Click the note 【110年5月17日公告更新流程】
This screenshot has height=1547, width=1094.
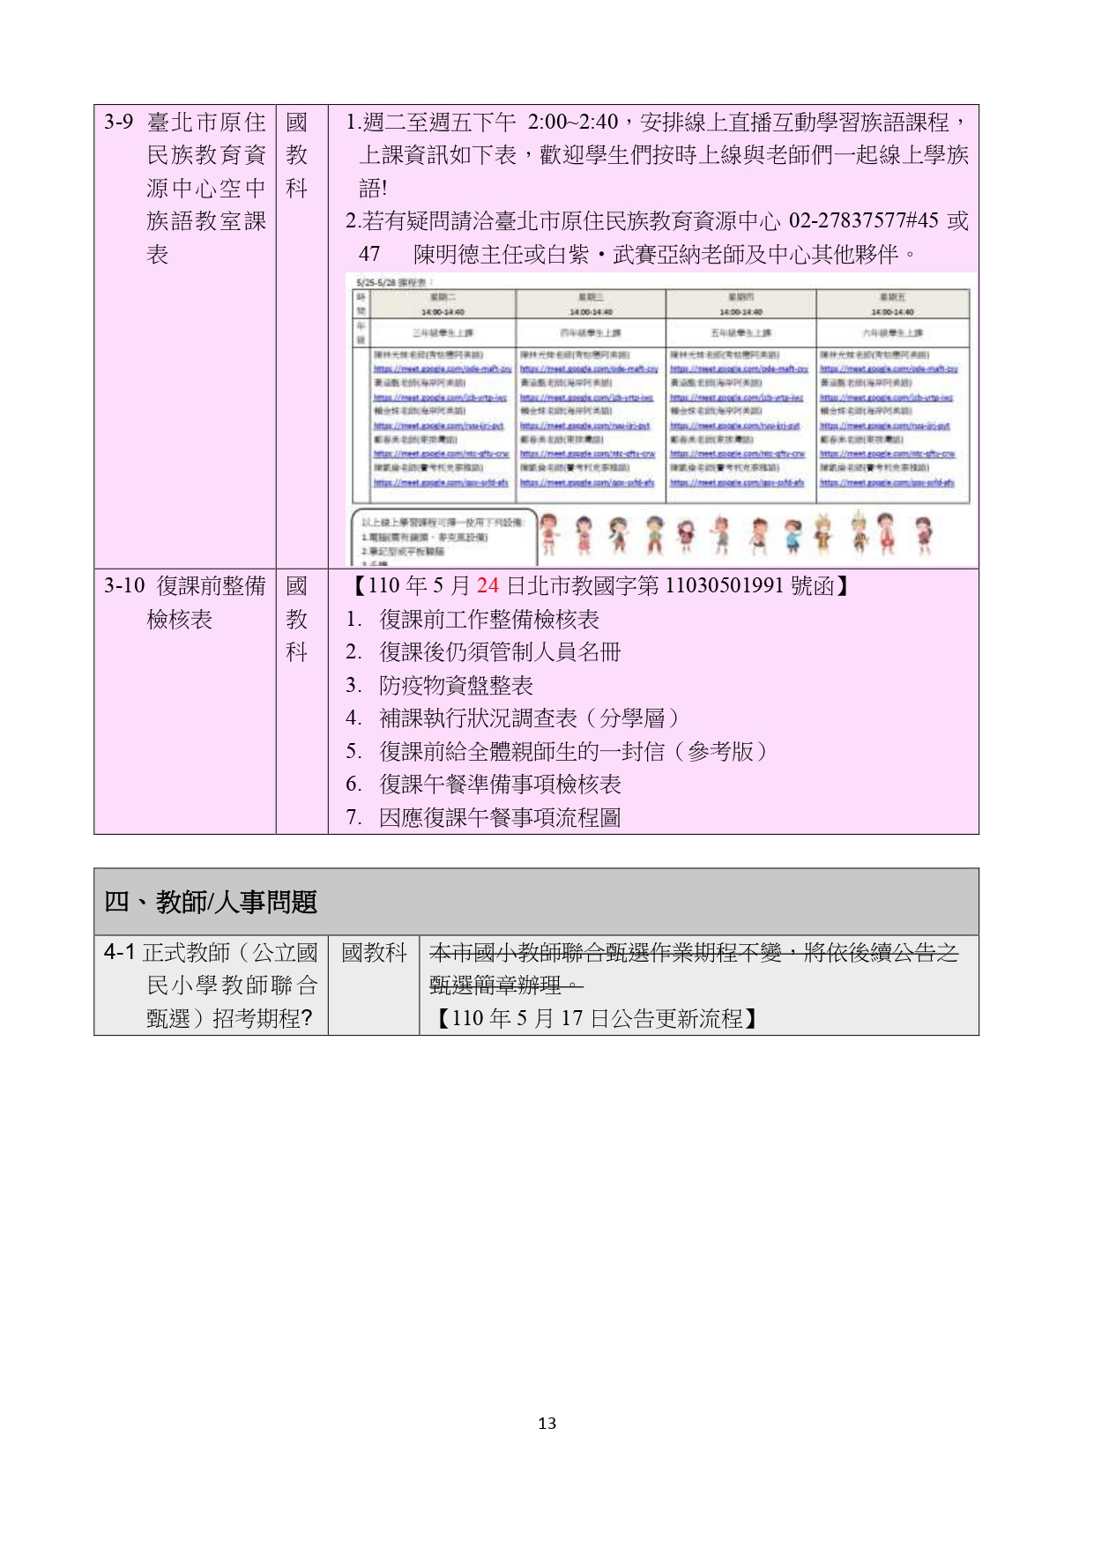(x=597, y=1019)
